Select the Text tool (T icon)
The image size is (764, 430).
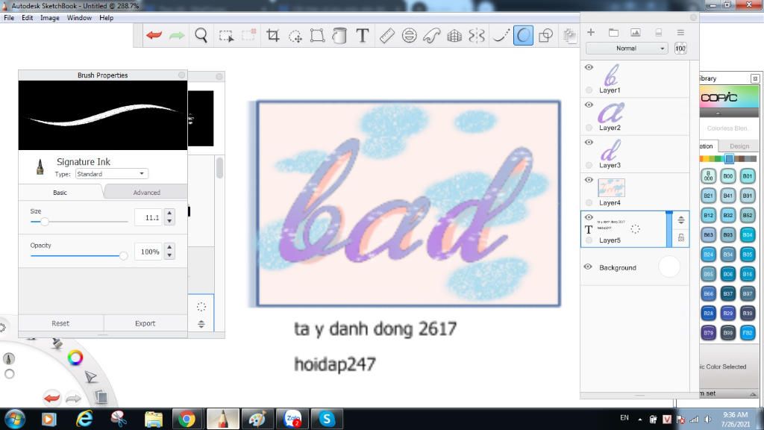[x=362, y=36]
